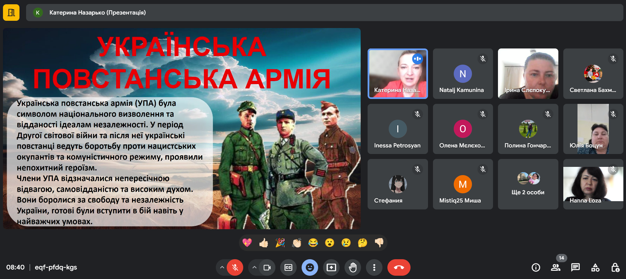Send the thumbs up reaction

point(264,243)
